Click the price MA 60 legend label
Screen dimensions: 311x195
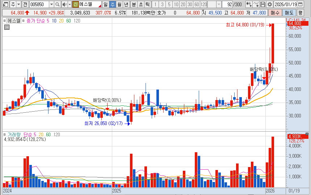pyautogui.click(x=68, y=21)
